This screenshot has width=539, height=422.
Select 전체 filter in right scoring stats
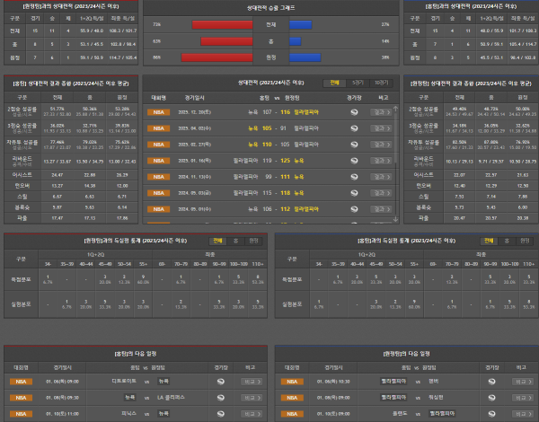(487, 241)
